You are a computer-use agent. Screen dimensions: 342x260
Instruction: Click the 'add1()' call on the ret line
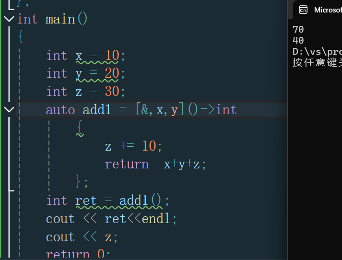(x=140, y=200)
